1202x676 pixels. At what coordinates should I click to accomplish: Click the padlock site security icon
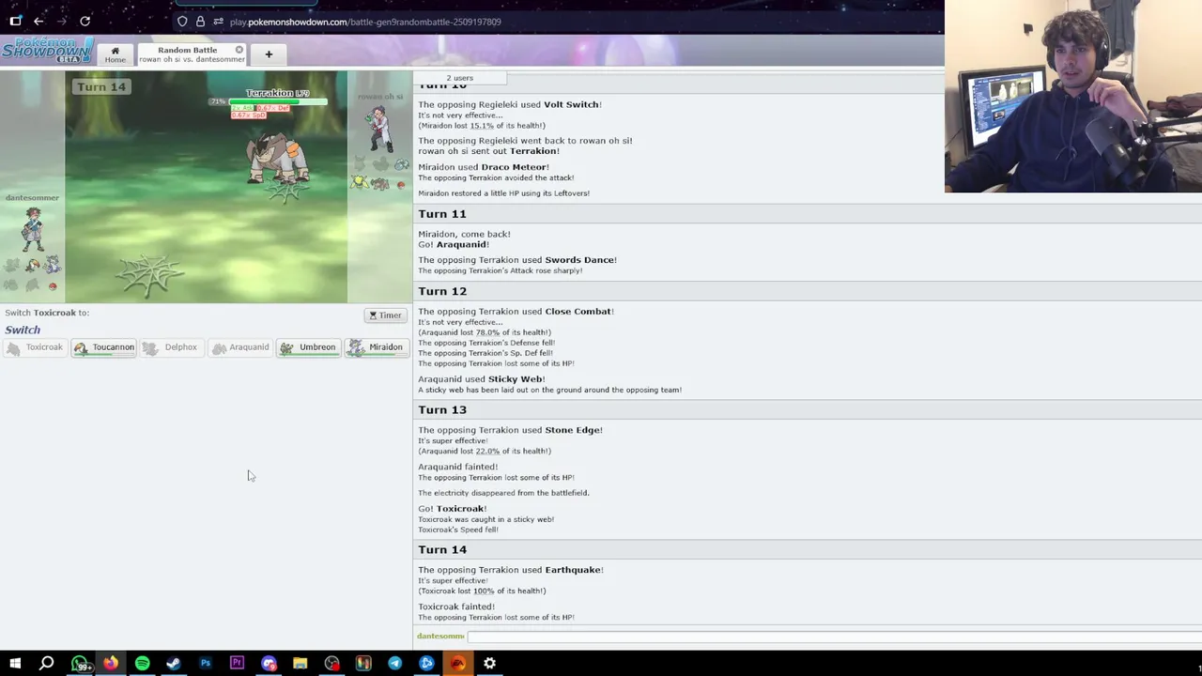[200, 21]
